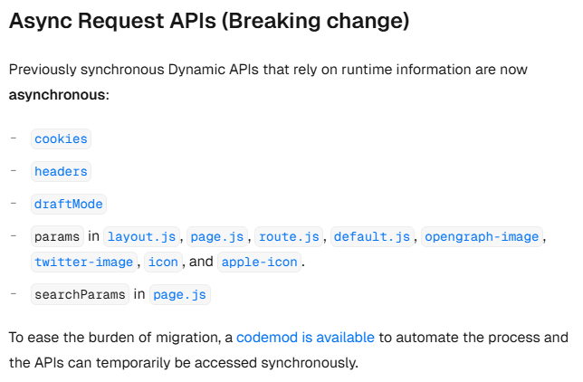Visit the route.js link
Viewport: 583px width, 382px height.
[289, 237]
